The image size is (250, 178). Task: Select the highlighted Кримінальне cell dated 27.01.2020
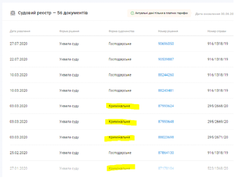[x=119, y=168]
